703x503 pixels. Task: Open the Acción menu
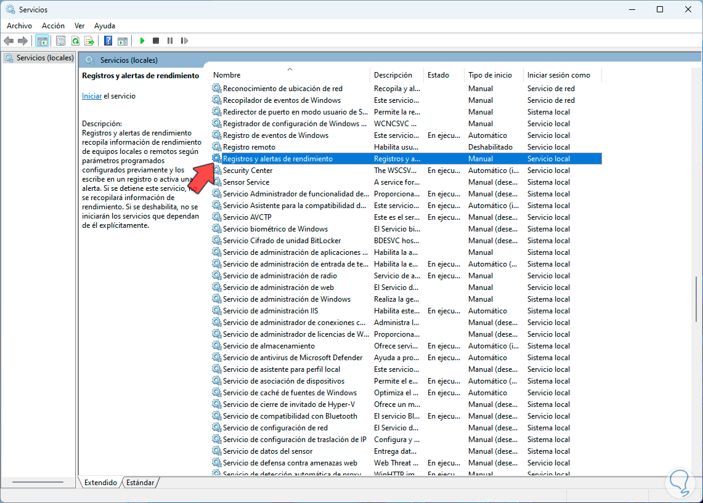pyautogui.click(x=53, y=25)
